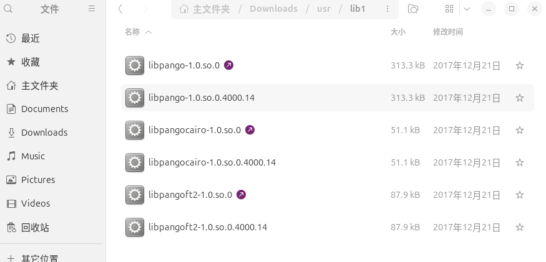The height and width of the screenshot is (262, 546).
Task: Switch to grid view icon
Action: [449, 9]
